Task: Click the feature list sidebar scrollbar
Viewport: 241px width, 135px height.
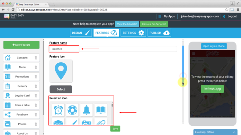Action: point(43,78)
